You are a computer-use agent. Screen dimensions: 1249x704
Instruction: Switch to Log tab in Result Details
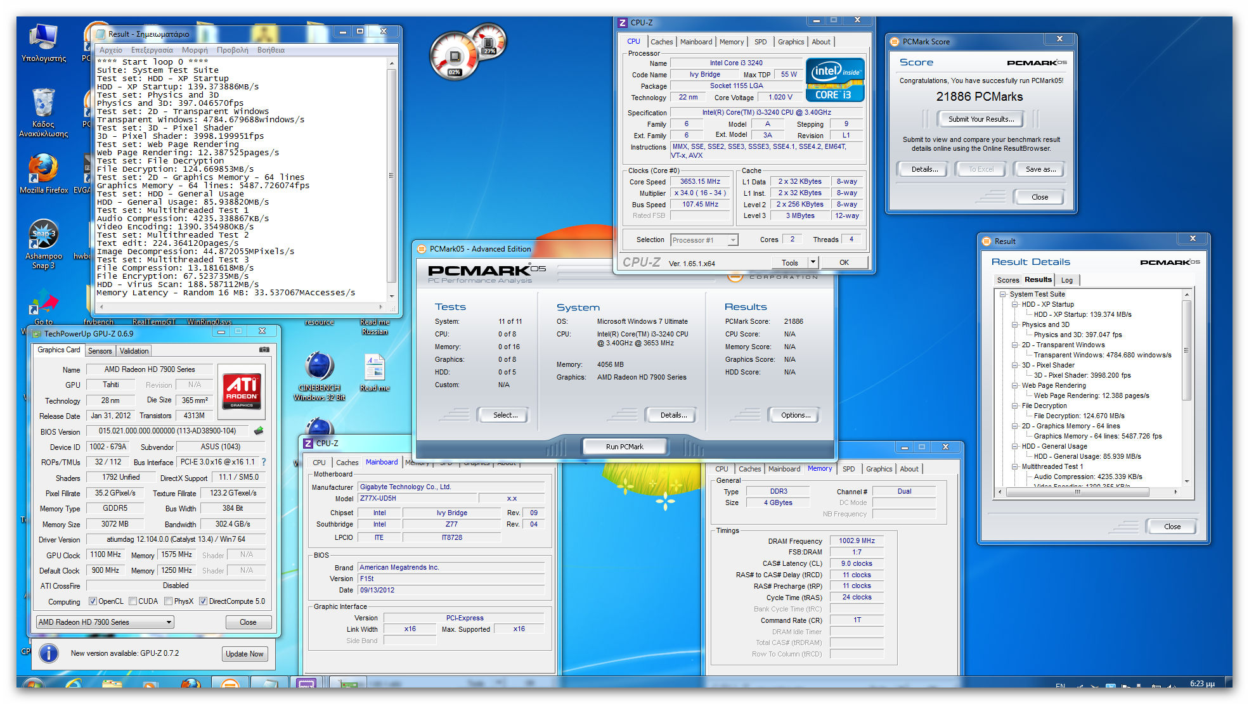pyautogui.click(x=1067, y=280)
